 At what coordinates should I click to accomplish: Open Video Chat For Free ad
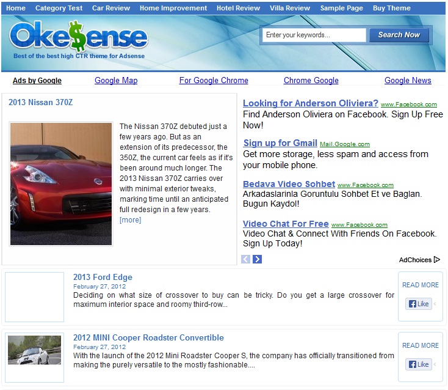coord(286,224)
